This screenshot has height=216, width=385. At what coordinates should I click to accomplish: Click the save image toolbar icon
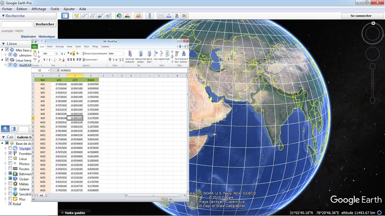coord(177,16)
